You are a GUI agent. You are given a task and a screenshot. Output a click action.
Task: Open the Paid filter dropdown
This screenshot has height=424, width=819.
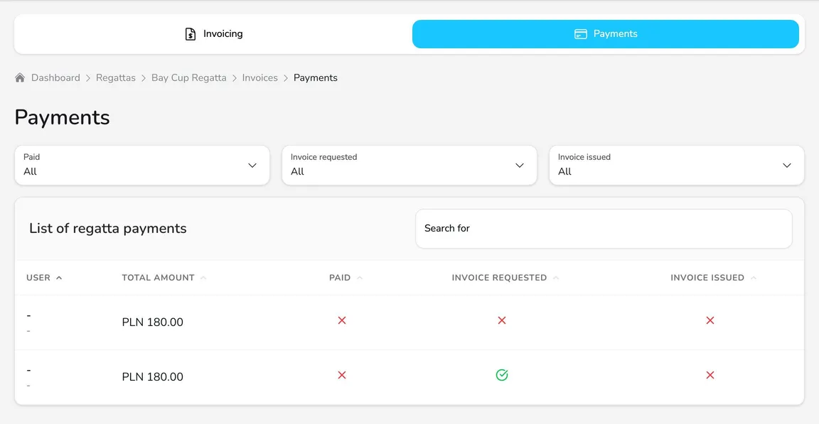click(142, 165)
